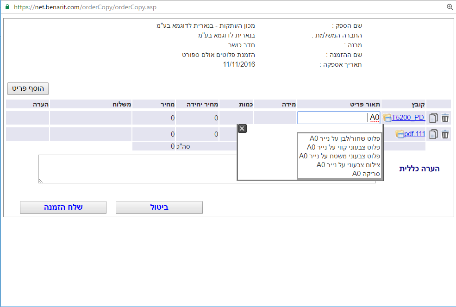Image resolution: width=456 pixels, height=307 pixels.
Task: Click the browser zoom magnifier icon
Action: point(449,7)
